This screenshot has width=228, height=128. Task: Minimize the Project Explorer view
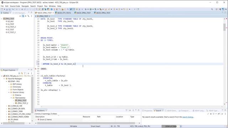28,70
